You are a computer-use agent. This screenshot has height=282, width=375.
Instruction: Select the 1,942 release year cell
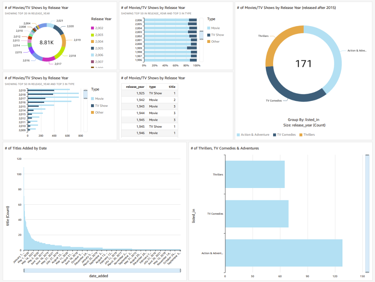point(141,100)
